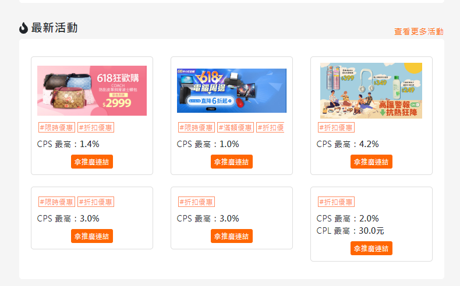Open 查看更多活動 link
Viewport: 460px width, 286px height.
point(419,31)
